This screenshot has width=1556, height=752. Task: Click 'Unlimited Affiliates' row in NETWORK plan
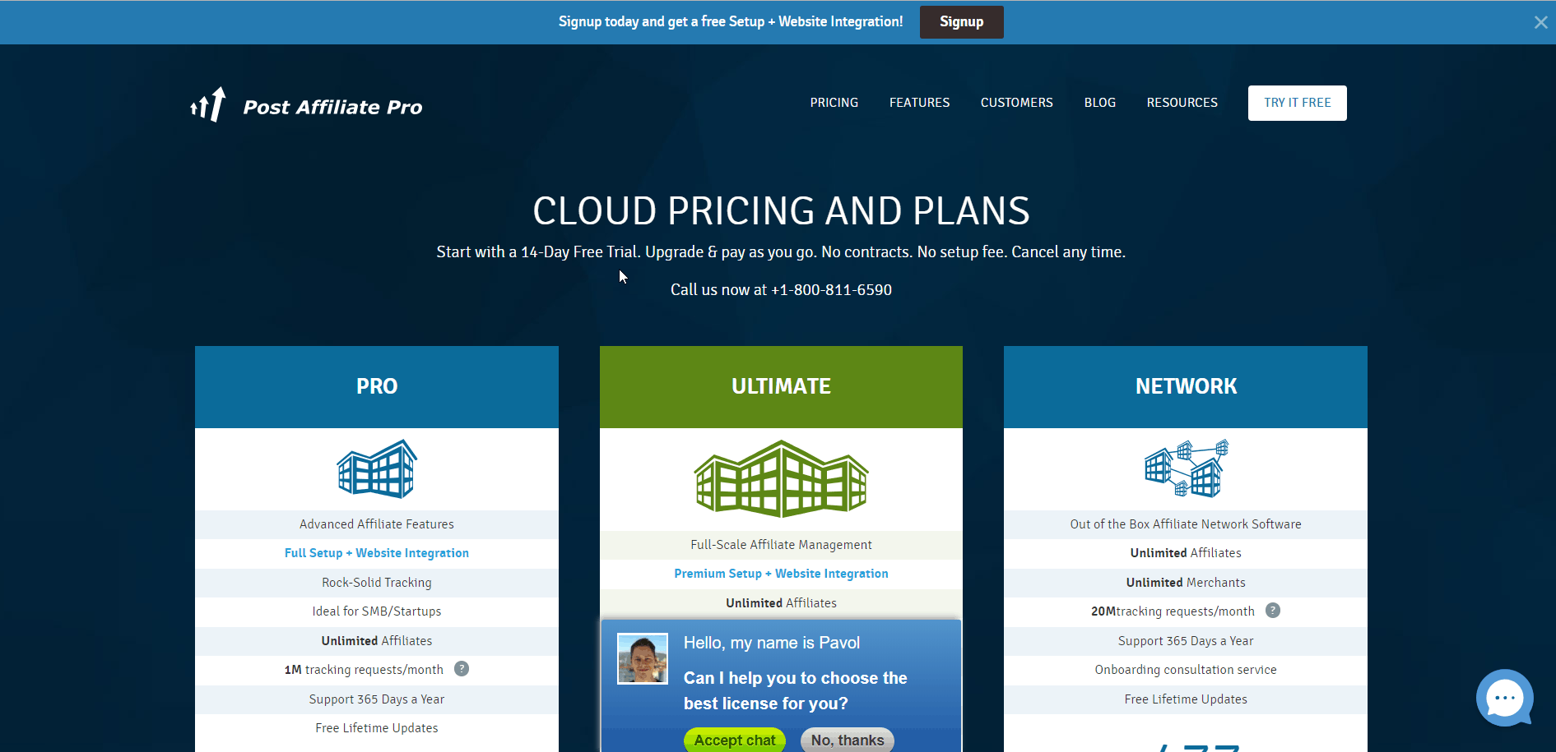coord(1186,553)
